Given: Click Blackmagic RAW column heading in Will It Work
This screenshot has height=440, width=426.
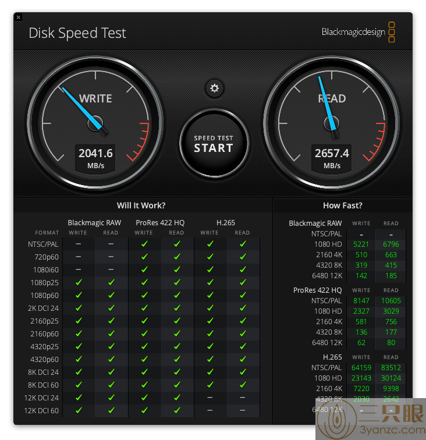Looking at the screenshot, I should click(94, 222).
